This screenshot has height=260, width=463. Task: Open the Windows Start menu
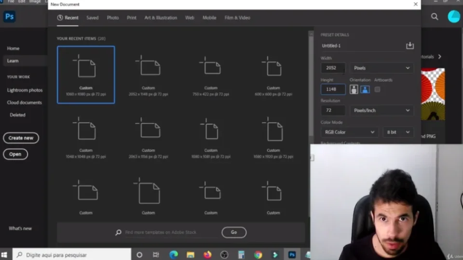(x=4, y=255)
